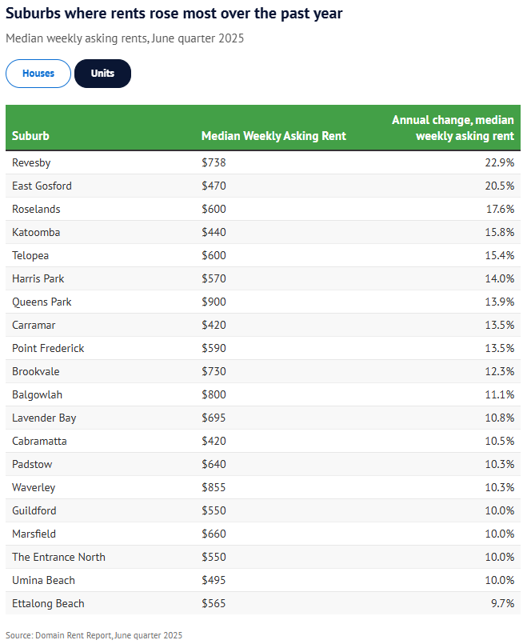The width and height of the screenshot is (531, 644).
Task: Click the 9.7% change for Ettalong Beach
Action: tap(502, 603)
